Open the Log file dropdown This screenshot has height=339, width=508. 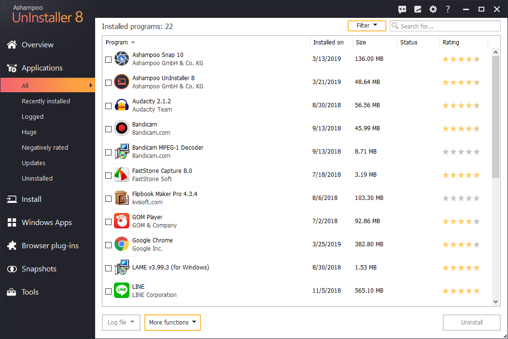point(121,323)
